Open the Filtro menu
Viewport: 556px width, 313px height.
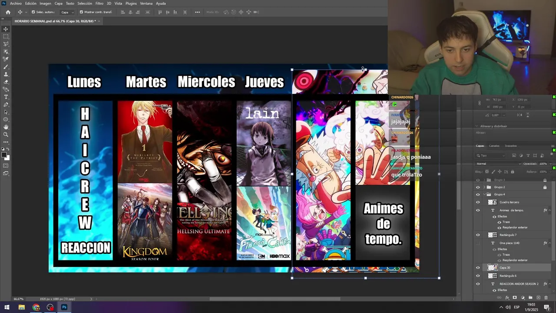99,3
